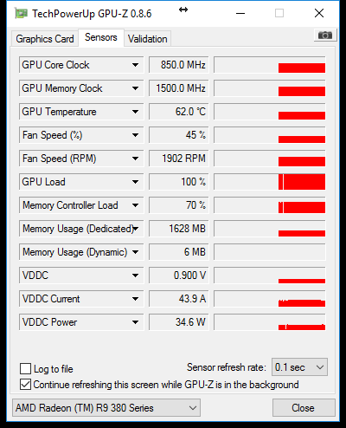This screenshot has width=346, height=428.
Task: Open the Sensor refresh rate combo box
Action: [299, 367]
